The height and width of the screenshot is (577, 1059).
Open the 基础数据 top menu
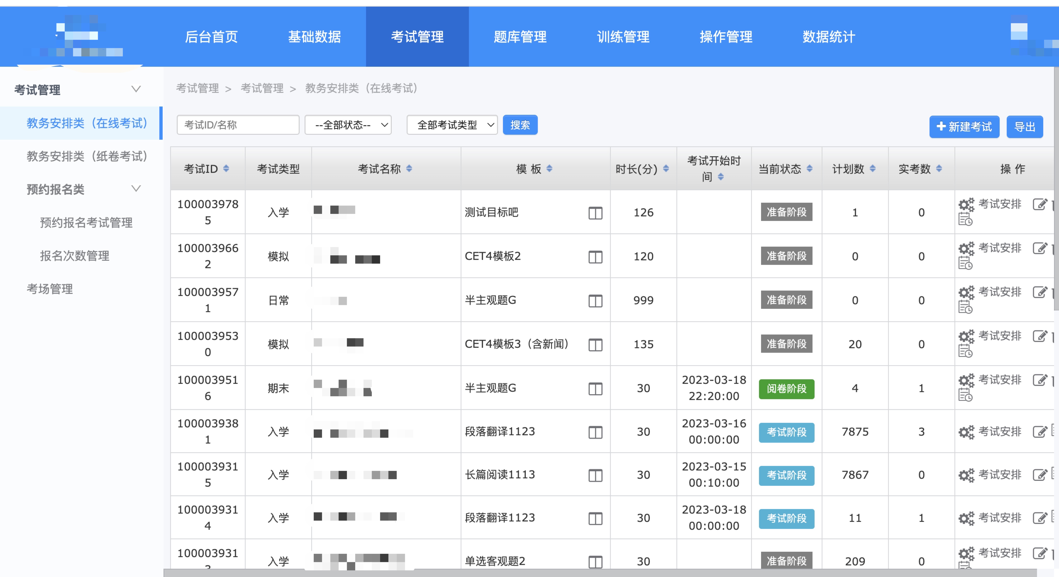(x=315, y=37)
